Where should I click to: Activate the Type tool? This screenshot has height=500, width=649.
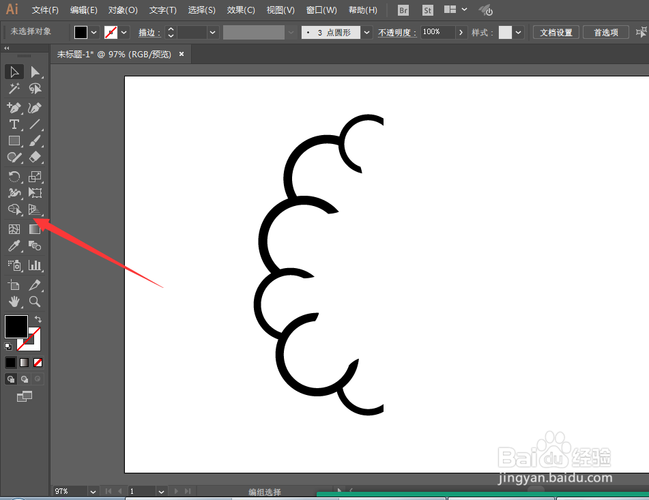14,124
